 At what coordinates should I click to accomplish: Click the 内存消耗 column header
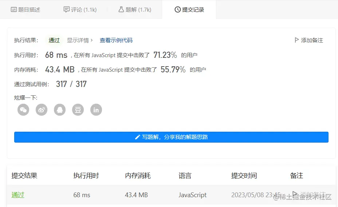138,176
